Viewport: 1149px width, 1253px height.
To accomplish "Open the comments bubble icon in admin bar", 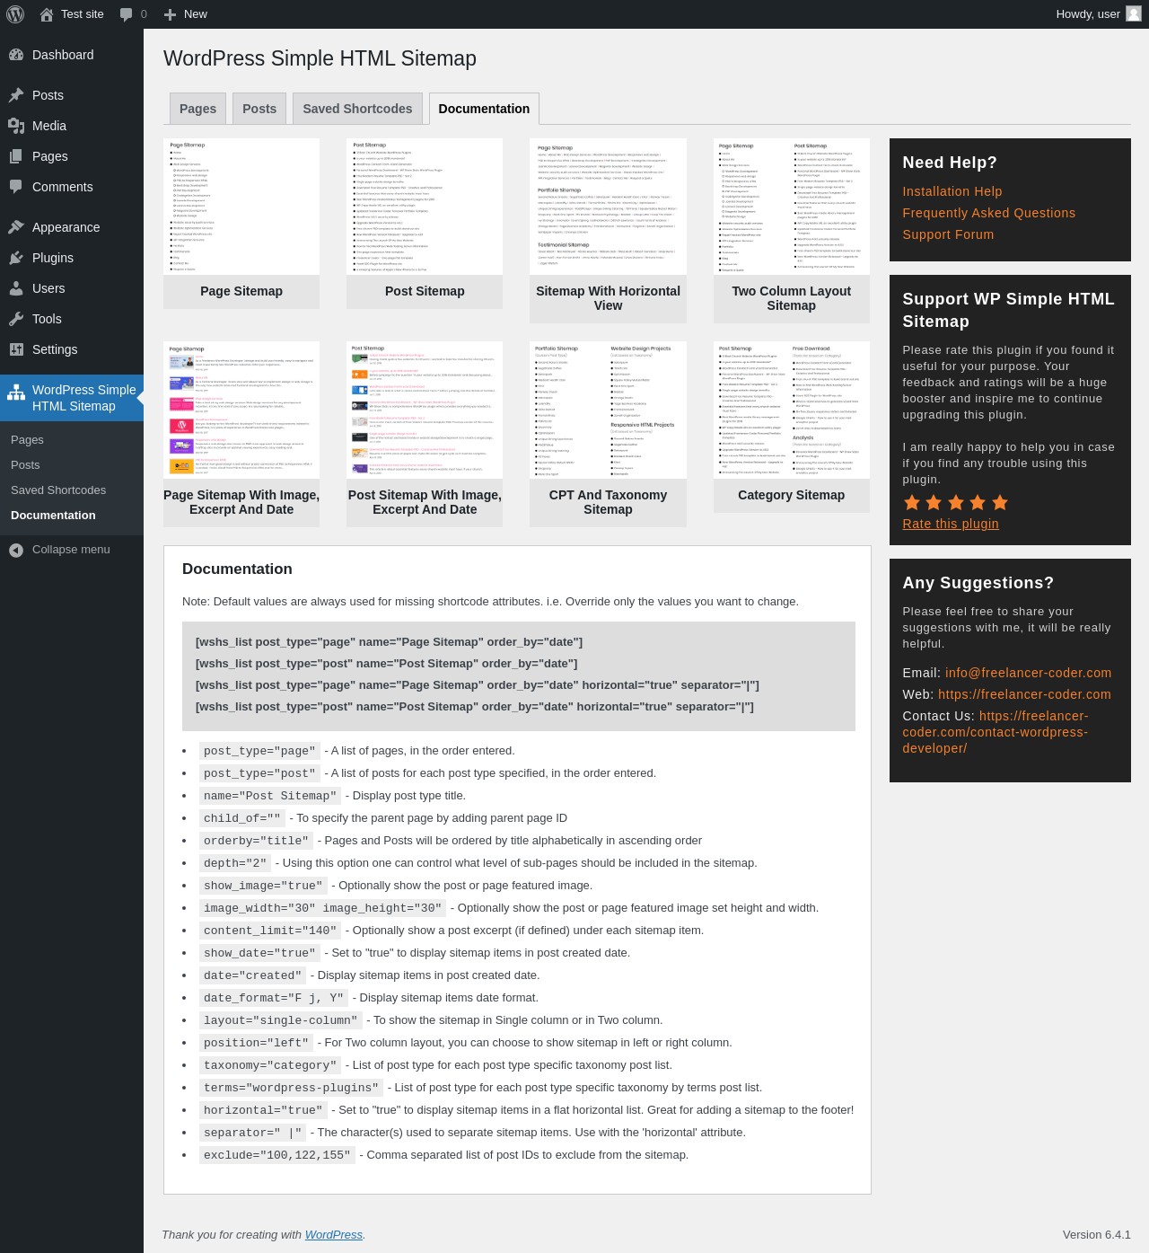I will (127, 14).
